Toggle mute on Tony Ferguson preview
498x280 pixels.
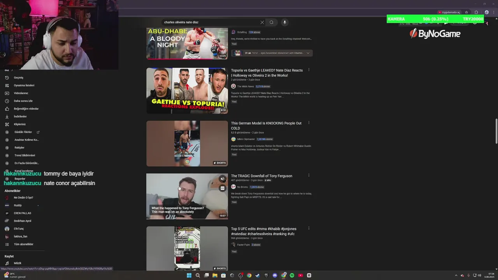tap(223, 179)
